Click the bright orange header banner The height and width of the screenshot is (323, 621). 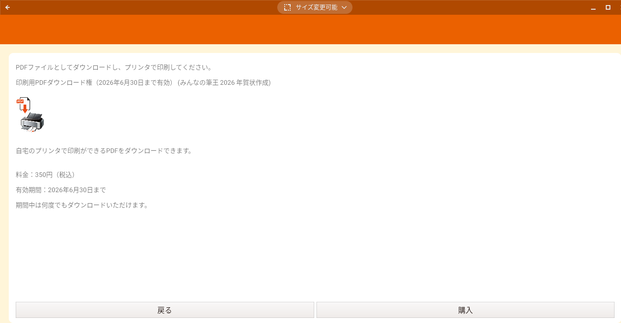[310, 29]
